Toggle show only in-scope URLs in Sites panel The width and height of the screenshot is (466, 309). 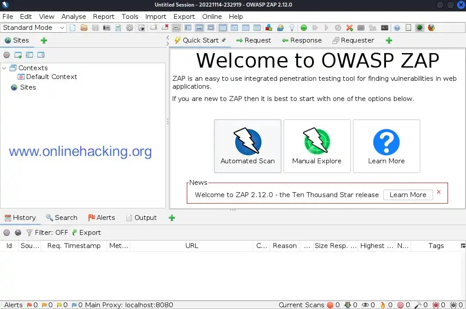click(7, 55)
